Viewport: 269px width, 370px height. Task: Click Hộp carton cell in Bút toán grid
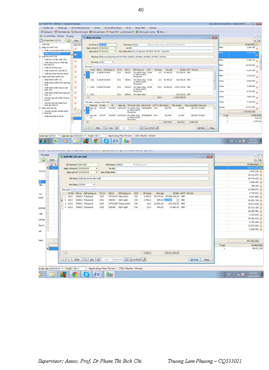(x=125, y=196)
